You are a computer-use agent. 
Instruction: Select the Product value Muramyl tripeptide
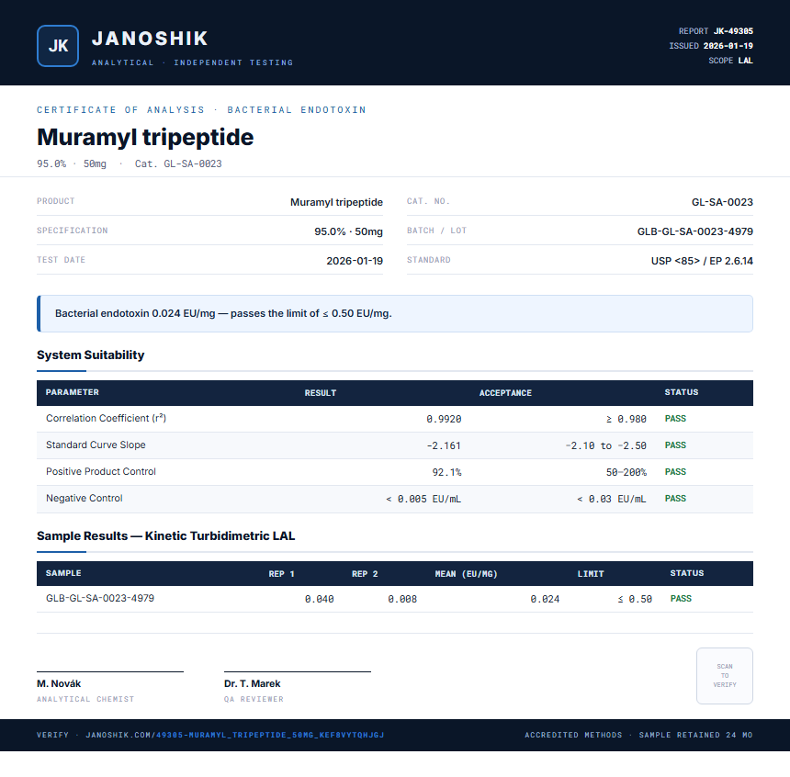pyautogui.click(x=336, y=202)
